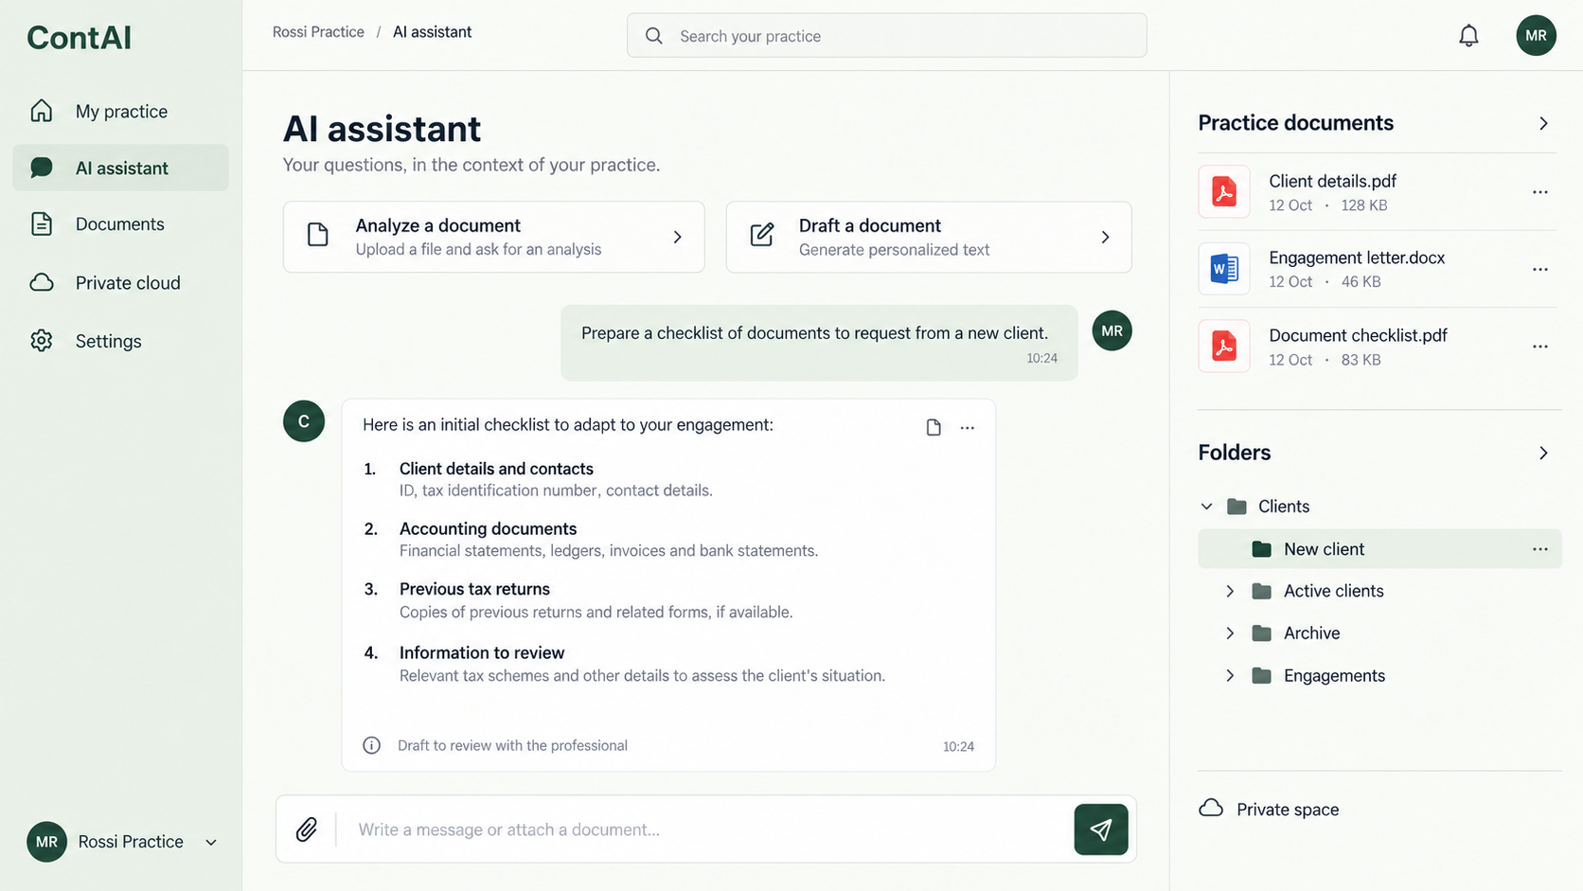Viewport: 1583px width, 891px height.
Task: Open Settings in sidebar
Action: 121,341
